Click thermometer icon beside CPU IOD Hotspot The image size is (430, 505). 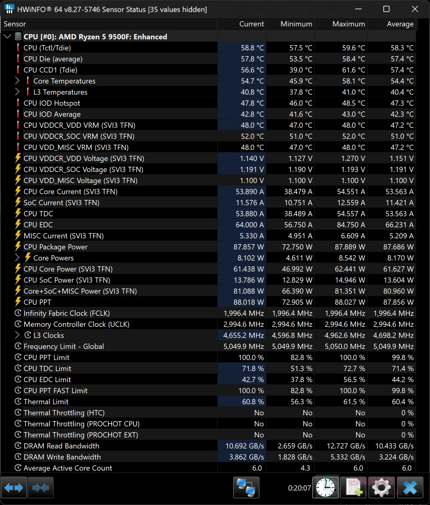pyautogui.click(x=18, y=103)
